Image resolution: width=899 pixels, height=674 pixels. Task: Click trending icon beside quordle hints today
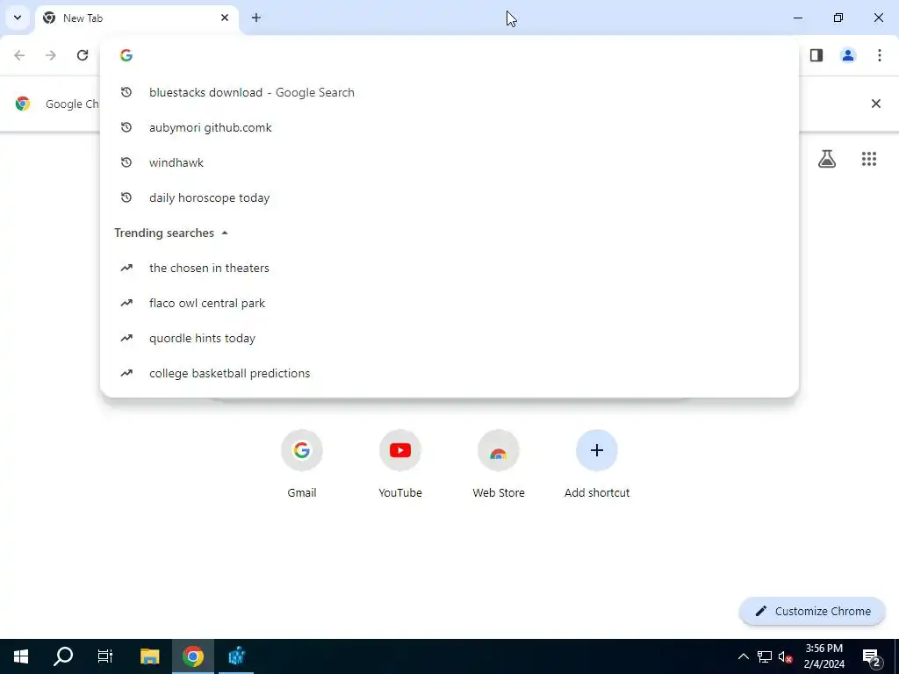pyautogui.click(x=126, y=338)
